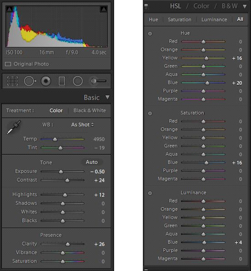This screenshot has width=251, height=271.
Task: Toggle the Original Photo checkbox
Action: [8, 64]
